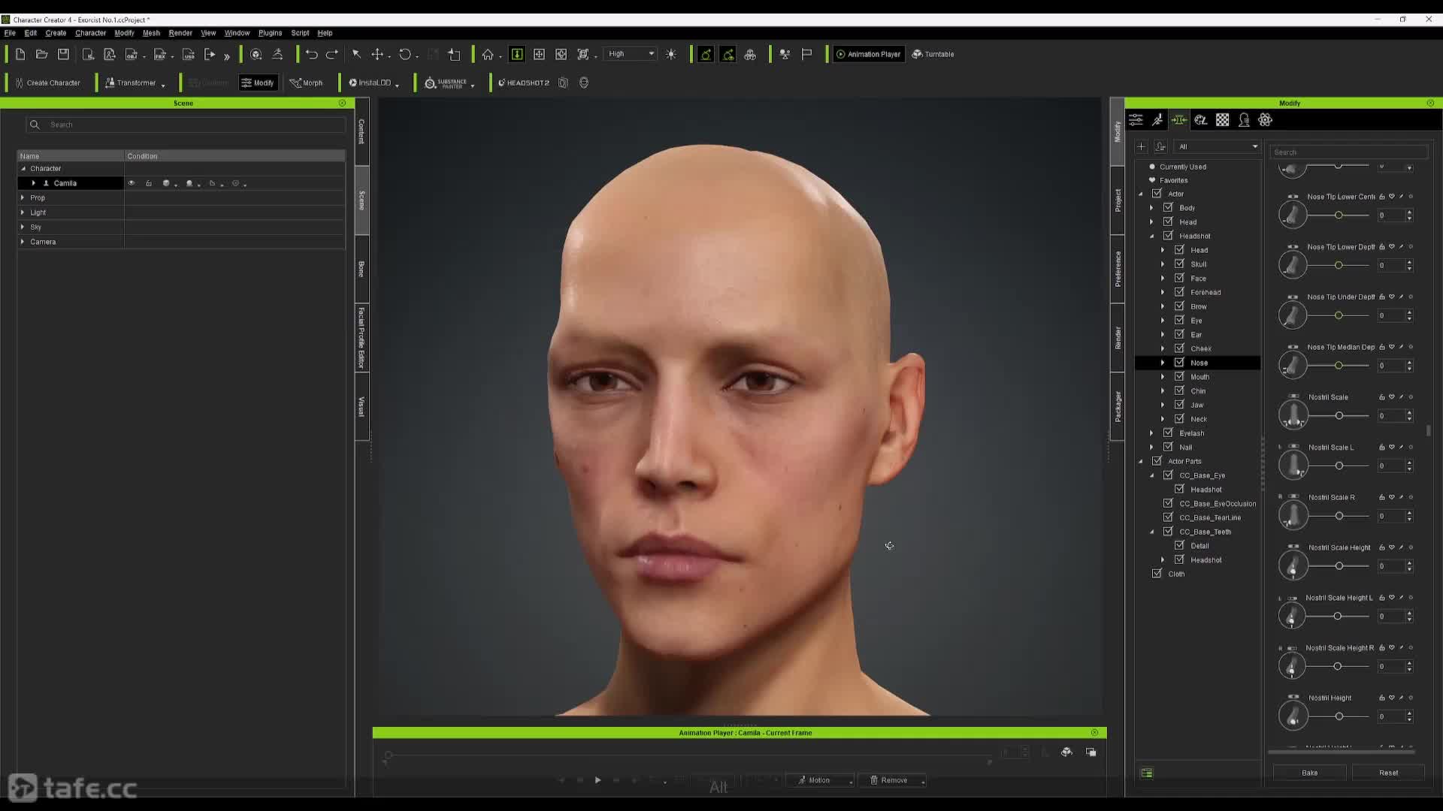Expand the Nail tree node
This screenshot has height=811, width=1443.
pyautogui.click(x=1151, y=447)
